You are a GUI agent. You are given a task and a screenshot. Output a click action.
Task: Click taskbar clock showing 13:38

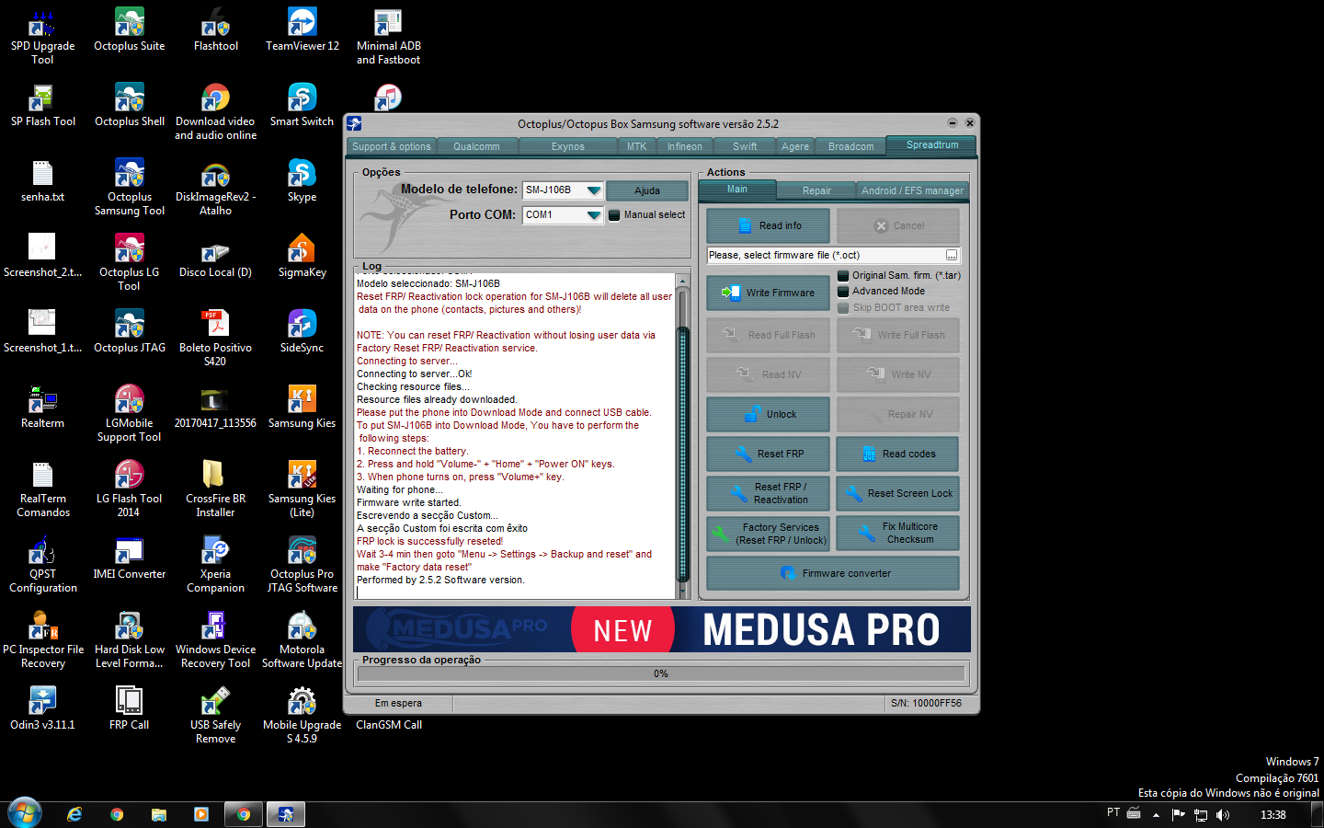[1273, 815]
